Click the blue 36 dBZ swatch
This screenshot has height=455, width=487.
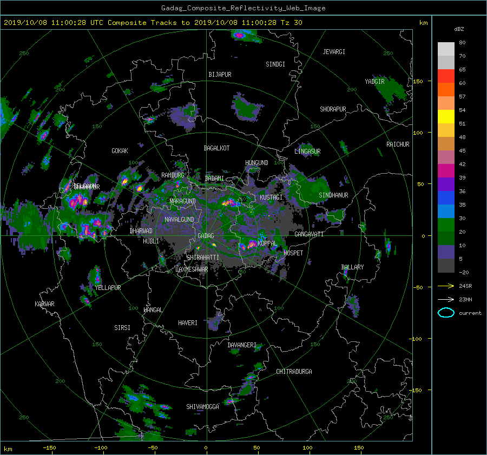click(446, 197)
